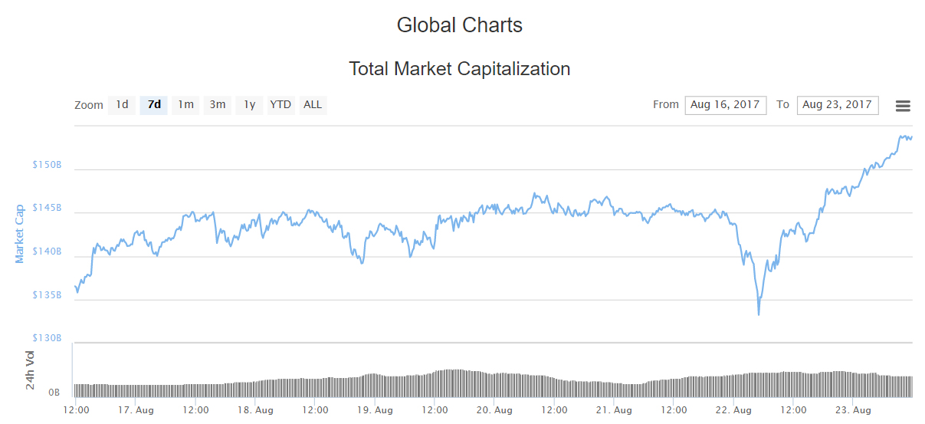Click the Market Cap axis title
Image resolution: width=925 pixels, height=424 pixels.
click(x=20, y=233)
